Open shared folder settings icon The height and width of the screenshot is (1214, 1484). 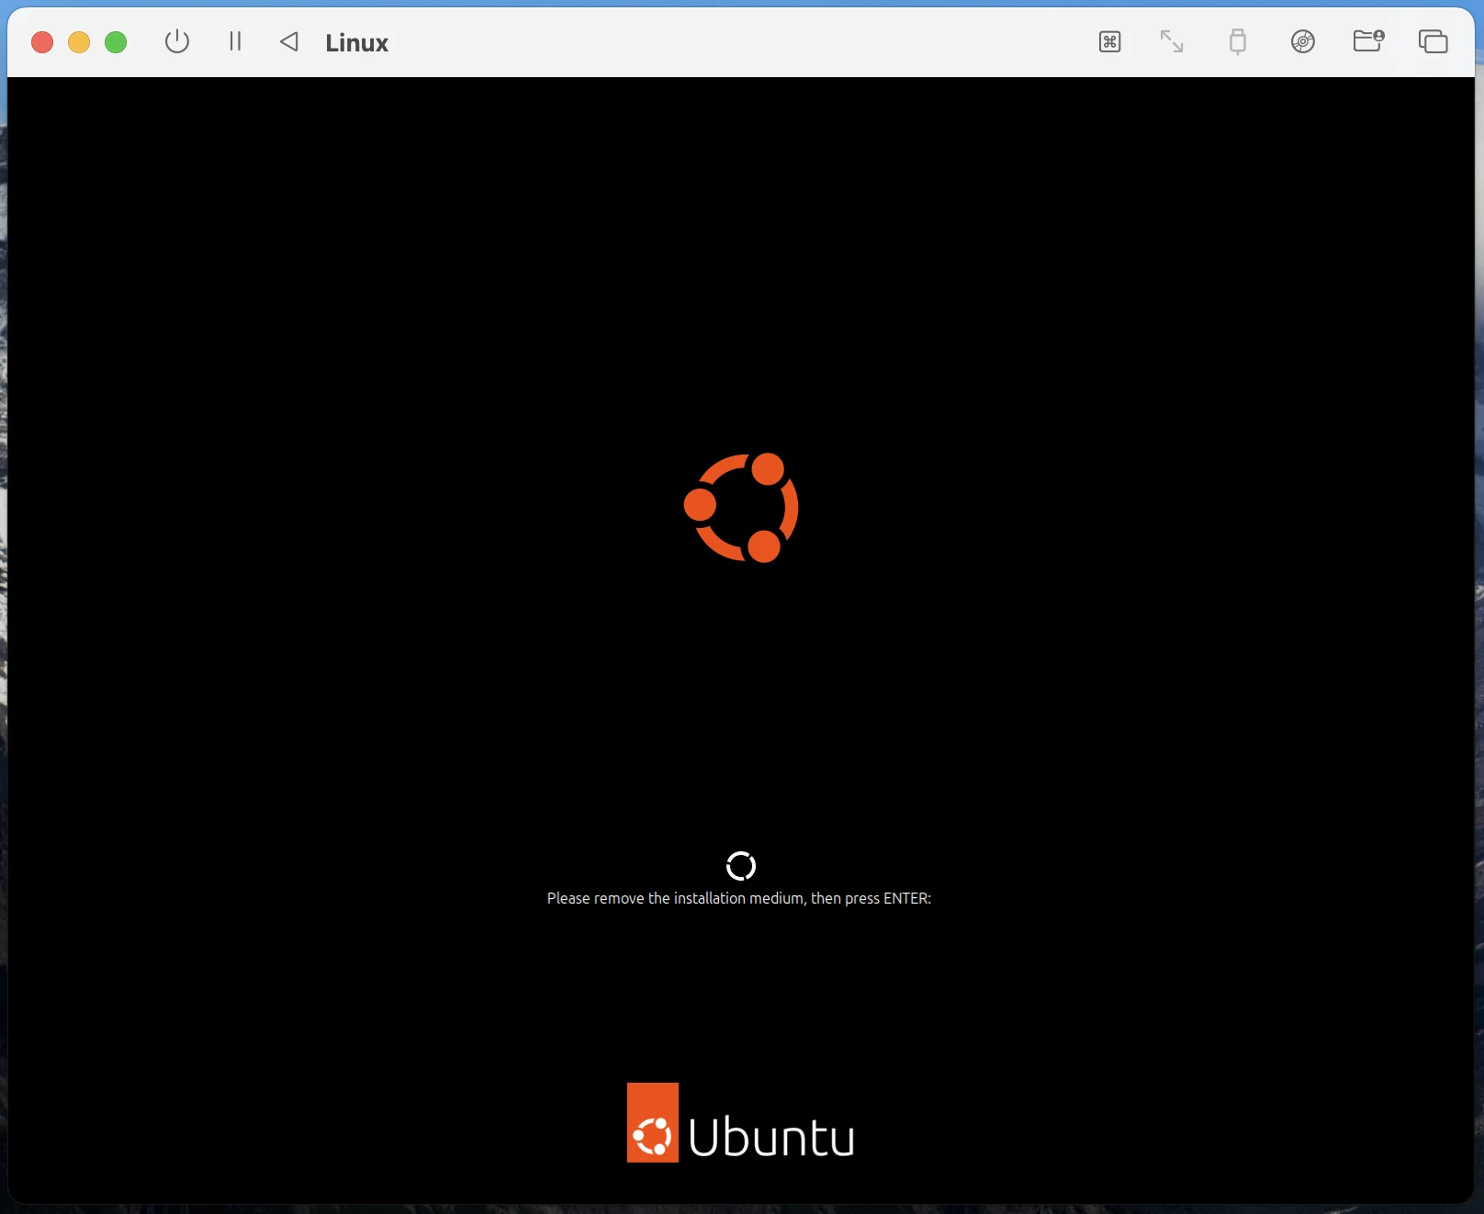point(1368,40)
